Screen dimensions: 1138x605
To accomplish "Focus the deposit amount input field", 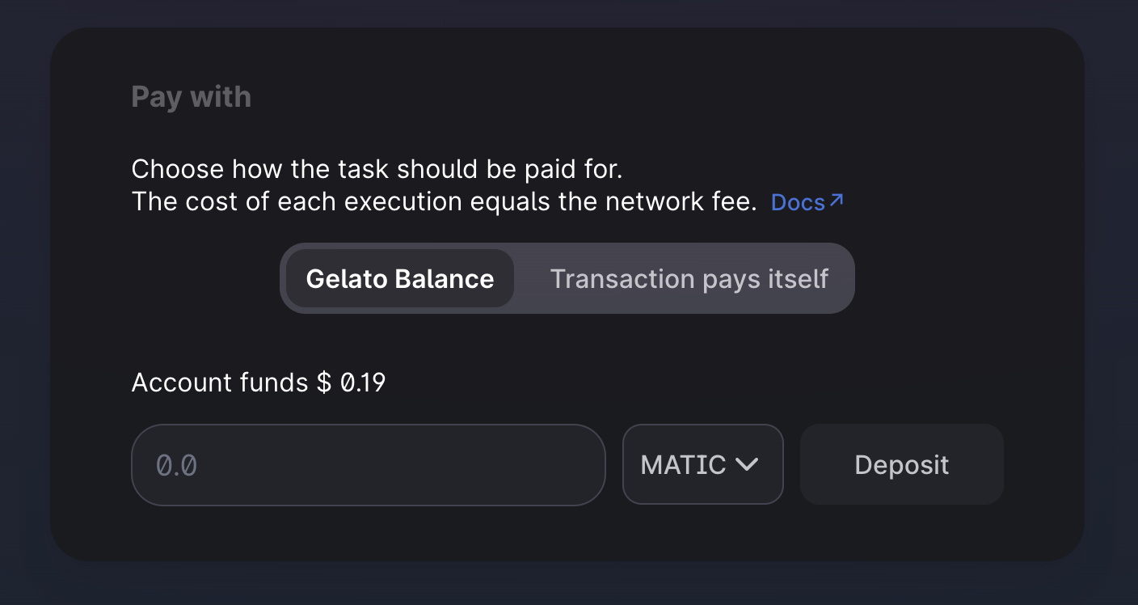I will coord(368,465).
